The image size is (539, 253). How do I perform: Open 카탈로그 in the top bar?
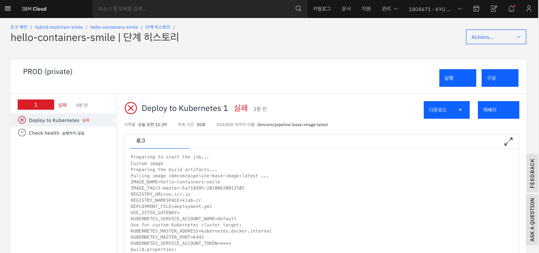coord(322,9)
